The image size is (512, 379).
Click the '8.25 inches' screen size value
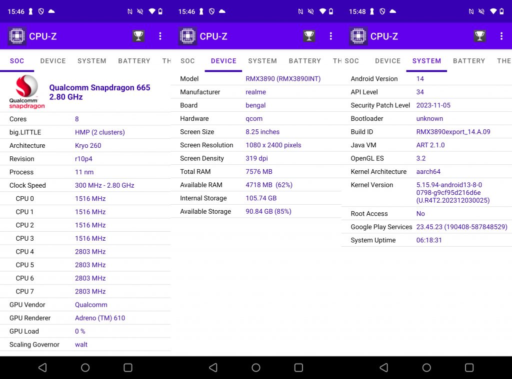[262, 132]
